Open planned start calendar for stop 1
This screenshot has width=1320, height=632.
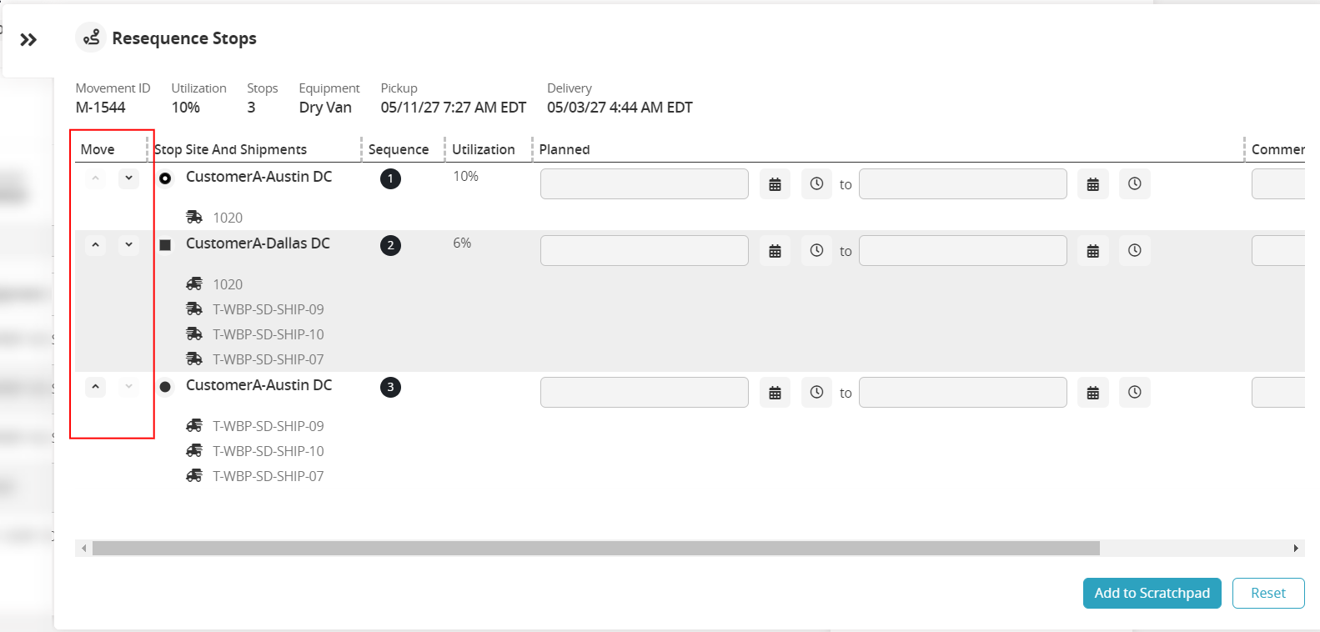tap(775, 184)
